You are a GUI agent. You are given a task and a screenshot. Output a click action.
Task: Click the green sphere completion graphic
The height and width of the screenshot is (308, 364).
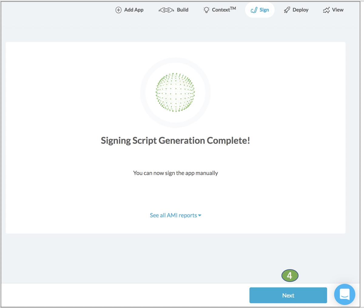coord(175,92)
